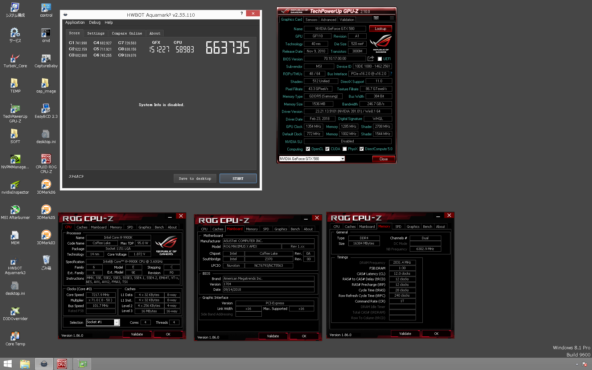Open the 3DMark05 desktop shortcut
592x370 pixels.
[x=46, y=212]
